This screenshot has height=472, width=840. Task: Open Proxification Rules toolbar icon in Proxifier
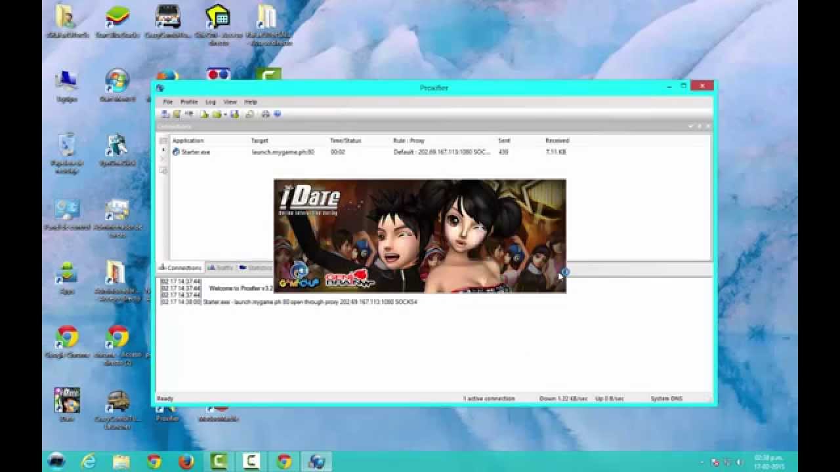pos(177,114)
